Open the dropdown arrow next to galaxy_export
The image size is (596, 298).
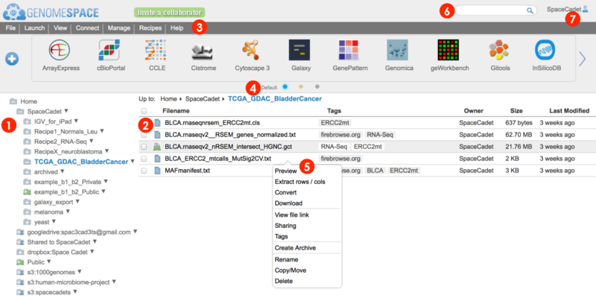(x=77, y=201)
